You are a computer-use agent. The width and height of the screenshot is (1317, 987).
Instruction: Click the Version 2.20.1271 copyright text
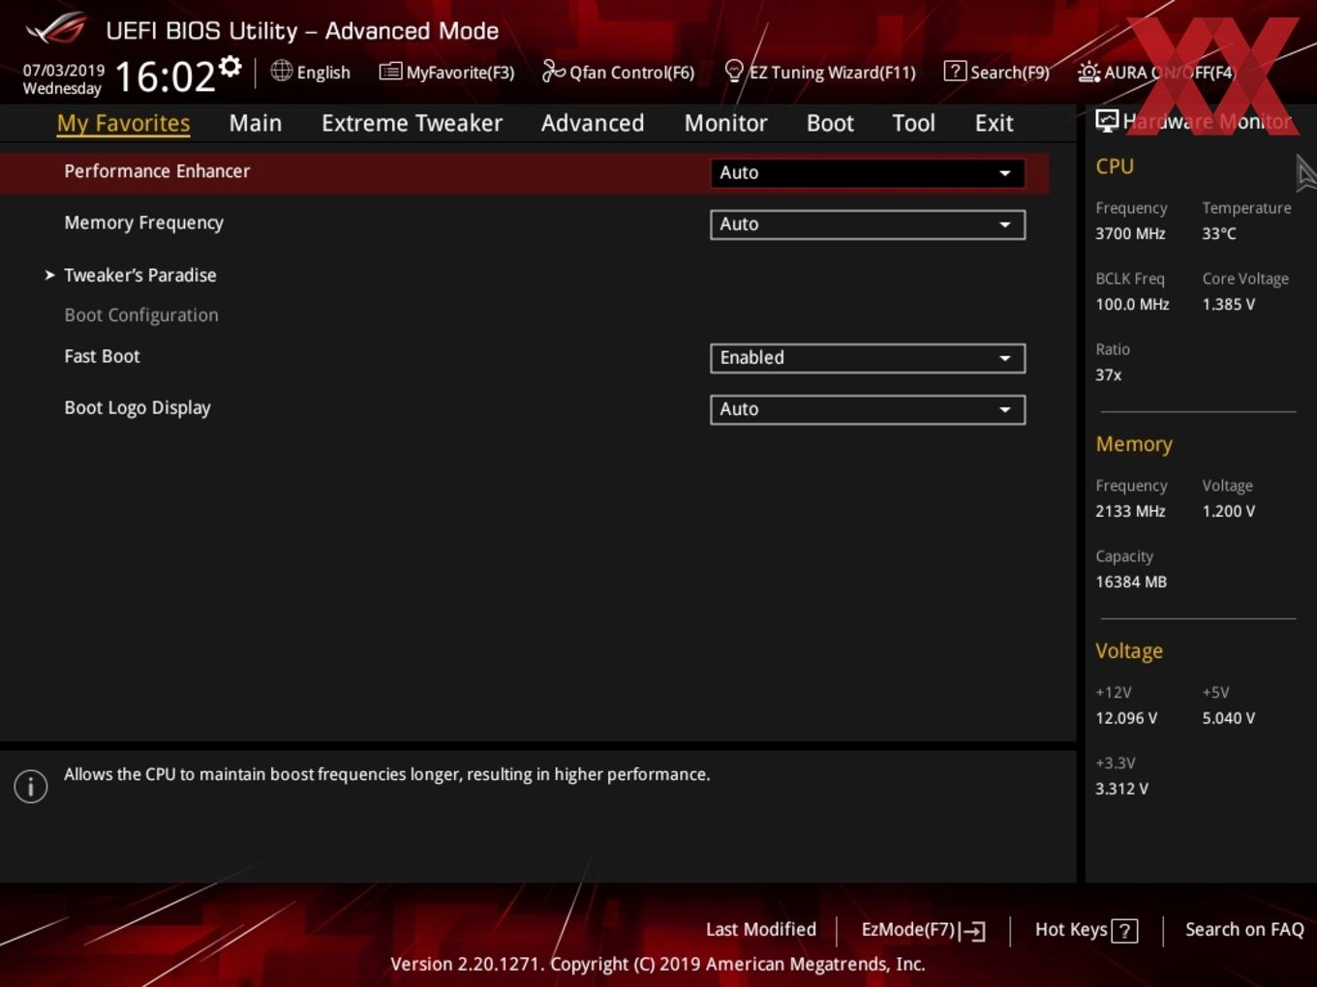[x=658, y=964]
